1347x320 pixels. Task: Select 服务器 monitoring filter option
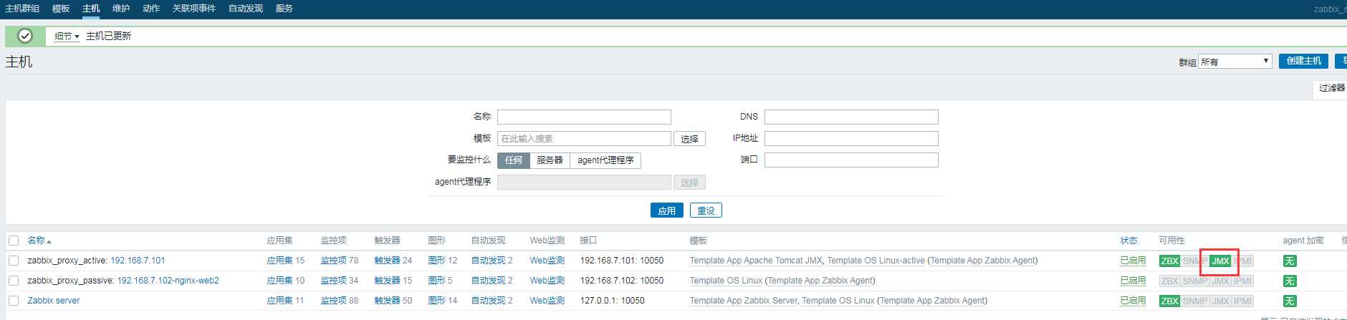click(x=550, y=160)
